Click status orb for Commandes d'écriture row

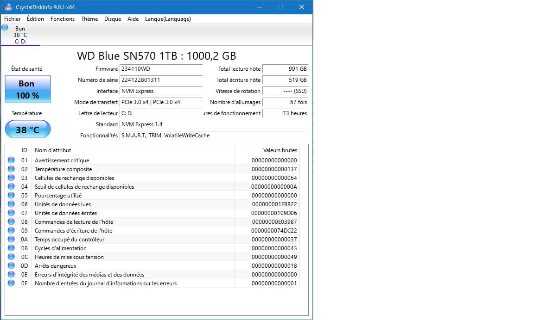tap(11, 230)
